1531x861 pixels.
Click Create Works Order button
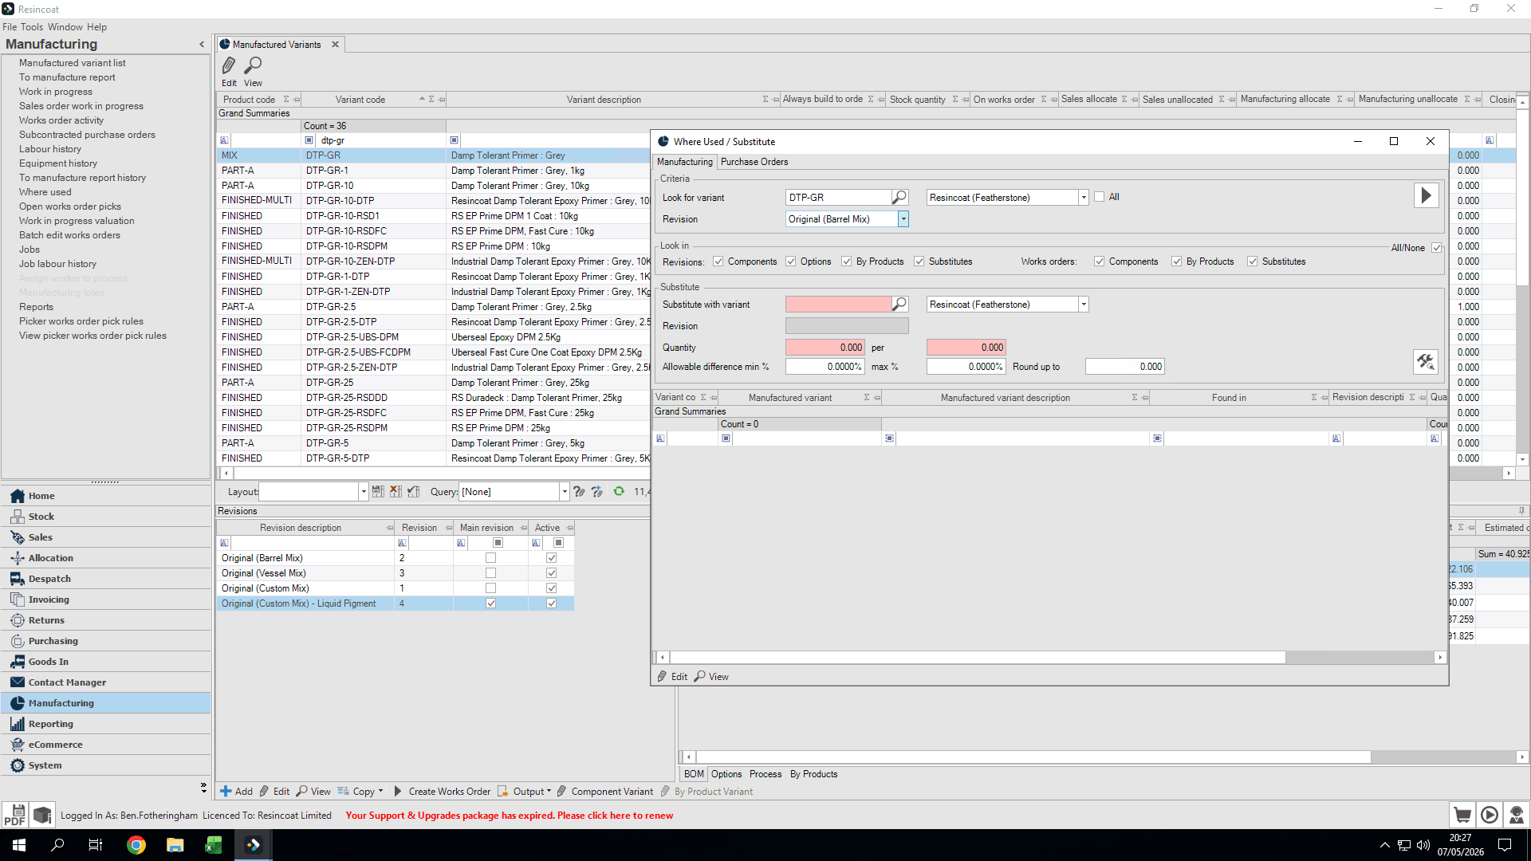click(442, 792)
